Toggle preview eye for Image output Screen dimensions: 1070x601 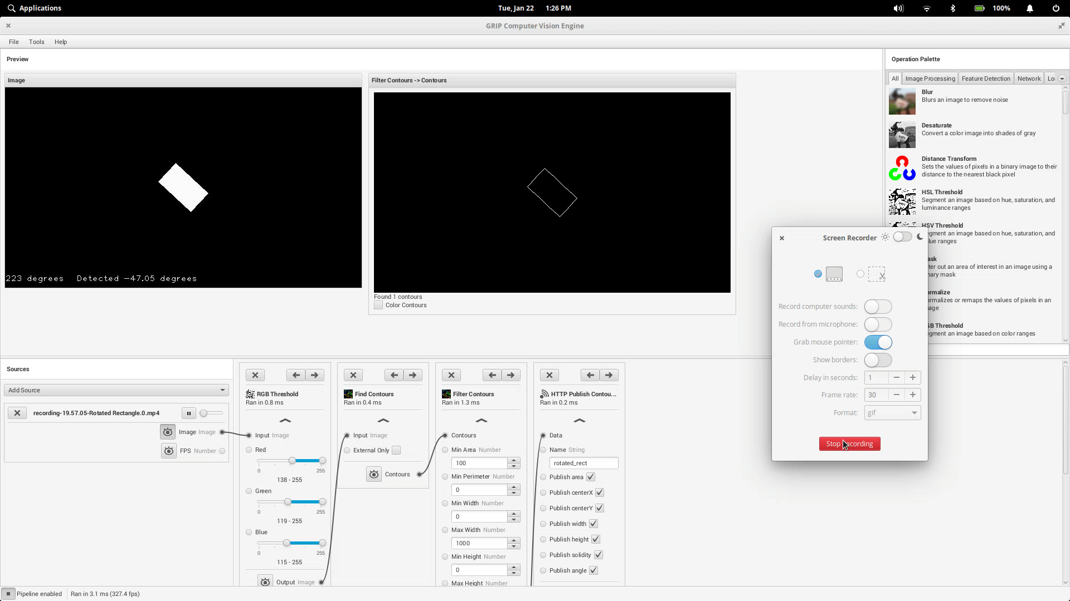coord(168,432)
